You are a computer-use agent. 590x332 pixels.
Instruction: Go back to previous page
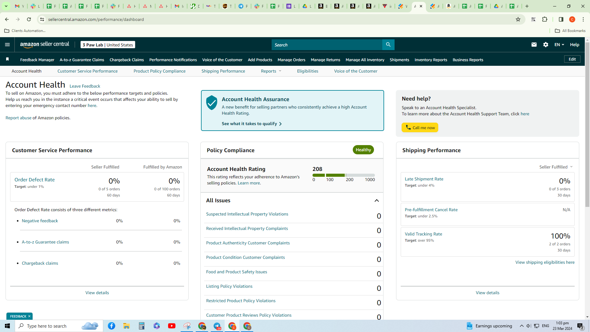pyautogui.click(x=7, y=19)
